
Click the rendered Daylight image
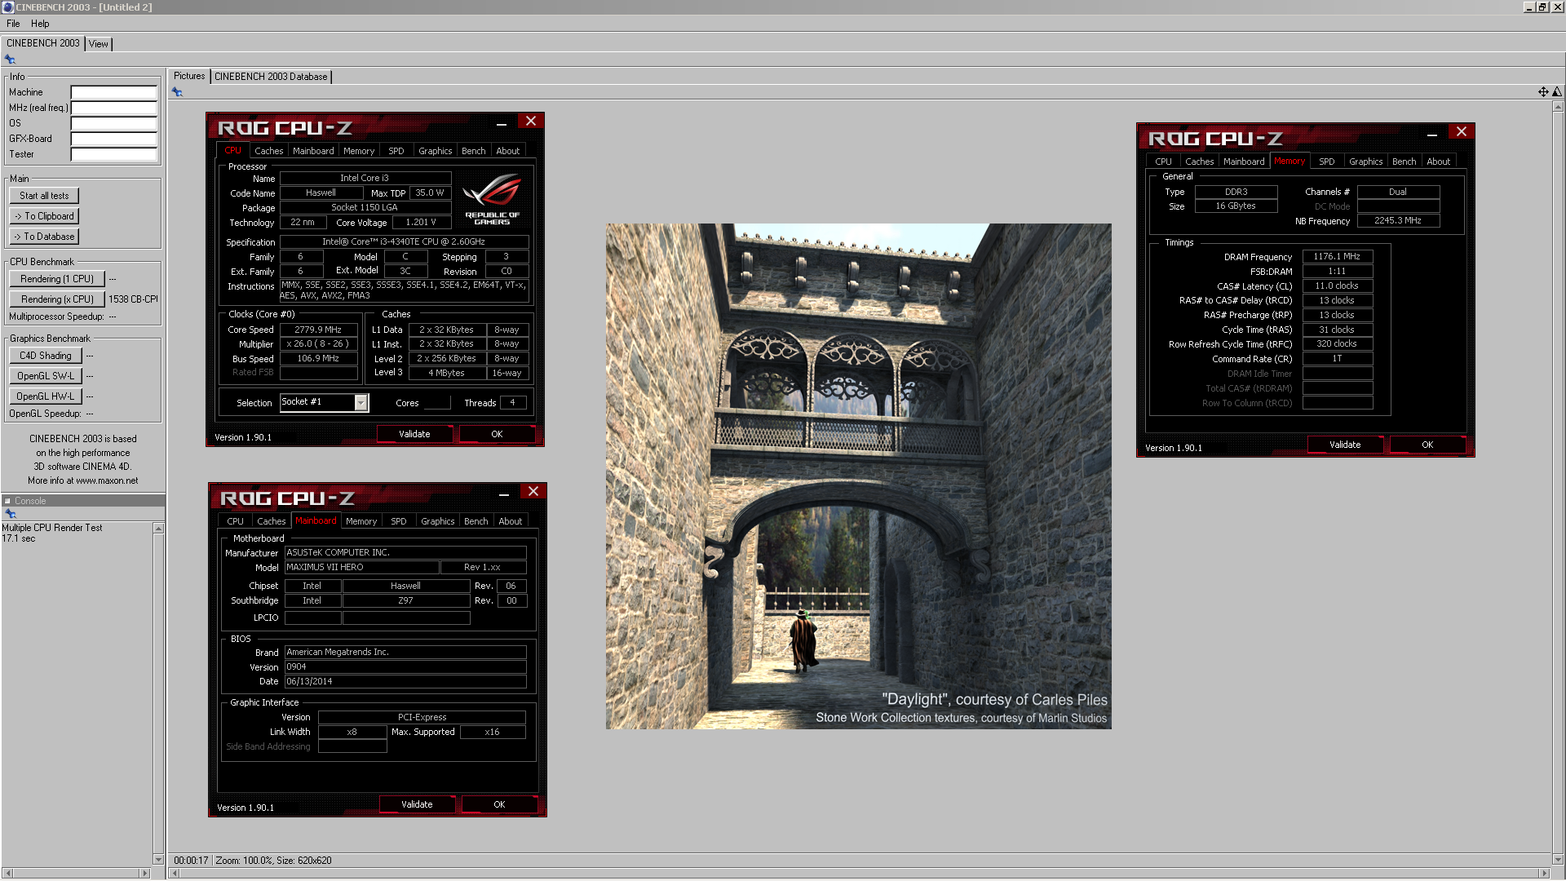858,476
